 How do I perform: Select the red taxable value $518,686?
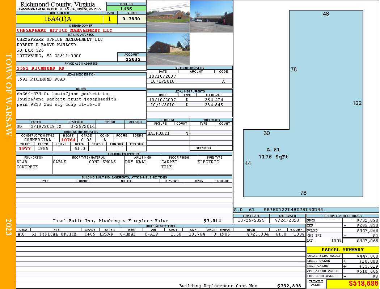pyautogui.click(x=352, y=284)
